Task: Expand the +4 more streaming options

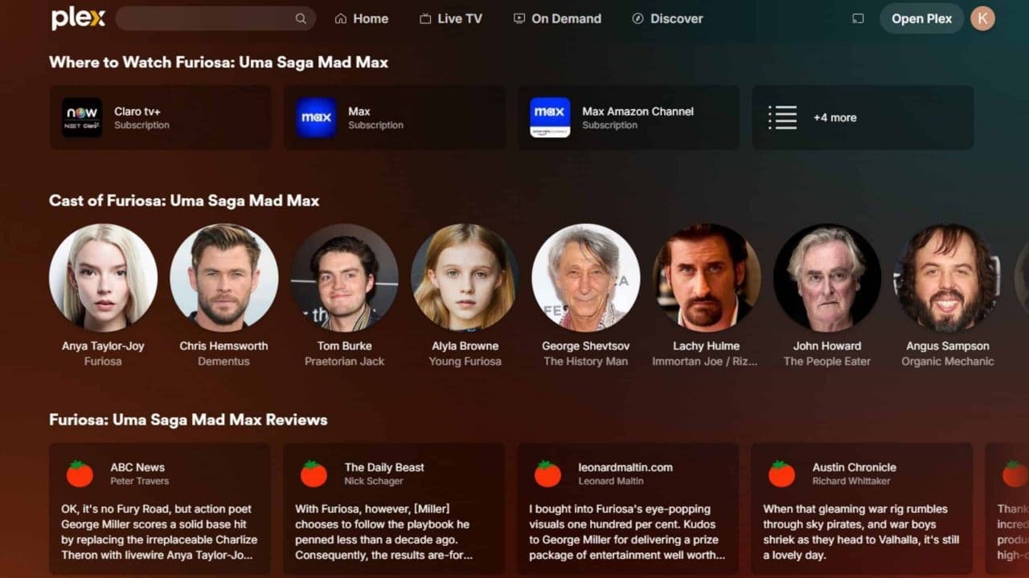Action: (862, 117)
